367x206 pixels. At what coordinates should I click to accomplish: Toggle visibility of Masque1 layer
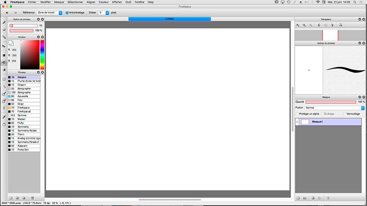297,122
